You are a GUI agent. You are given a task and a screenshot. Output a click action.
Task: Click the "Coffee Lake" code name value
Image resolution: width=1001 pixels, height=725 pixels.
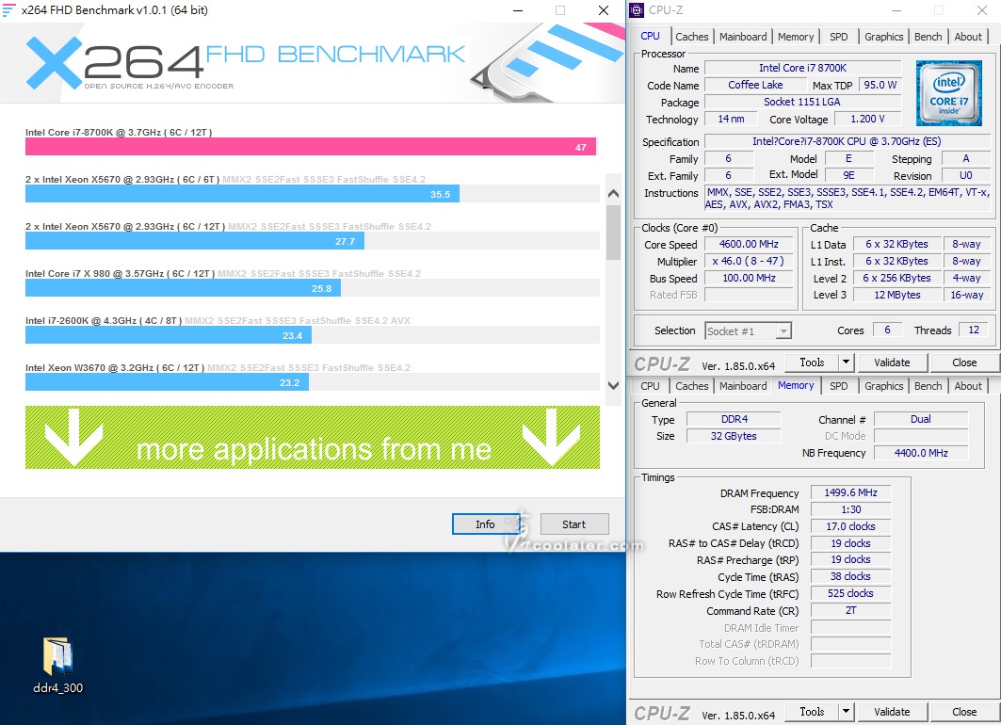click(755, 85)
